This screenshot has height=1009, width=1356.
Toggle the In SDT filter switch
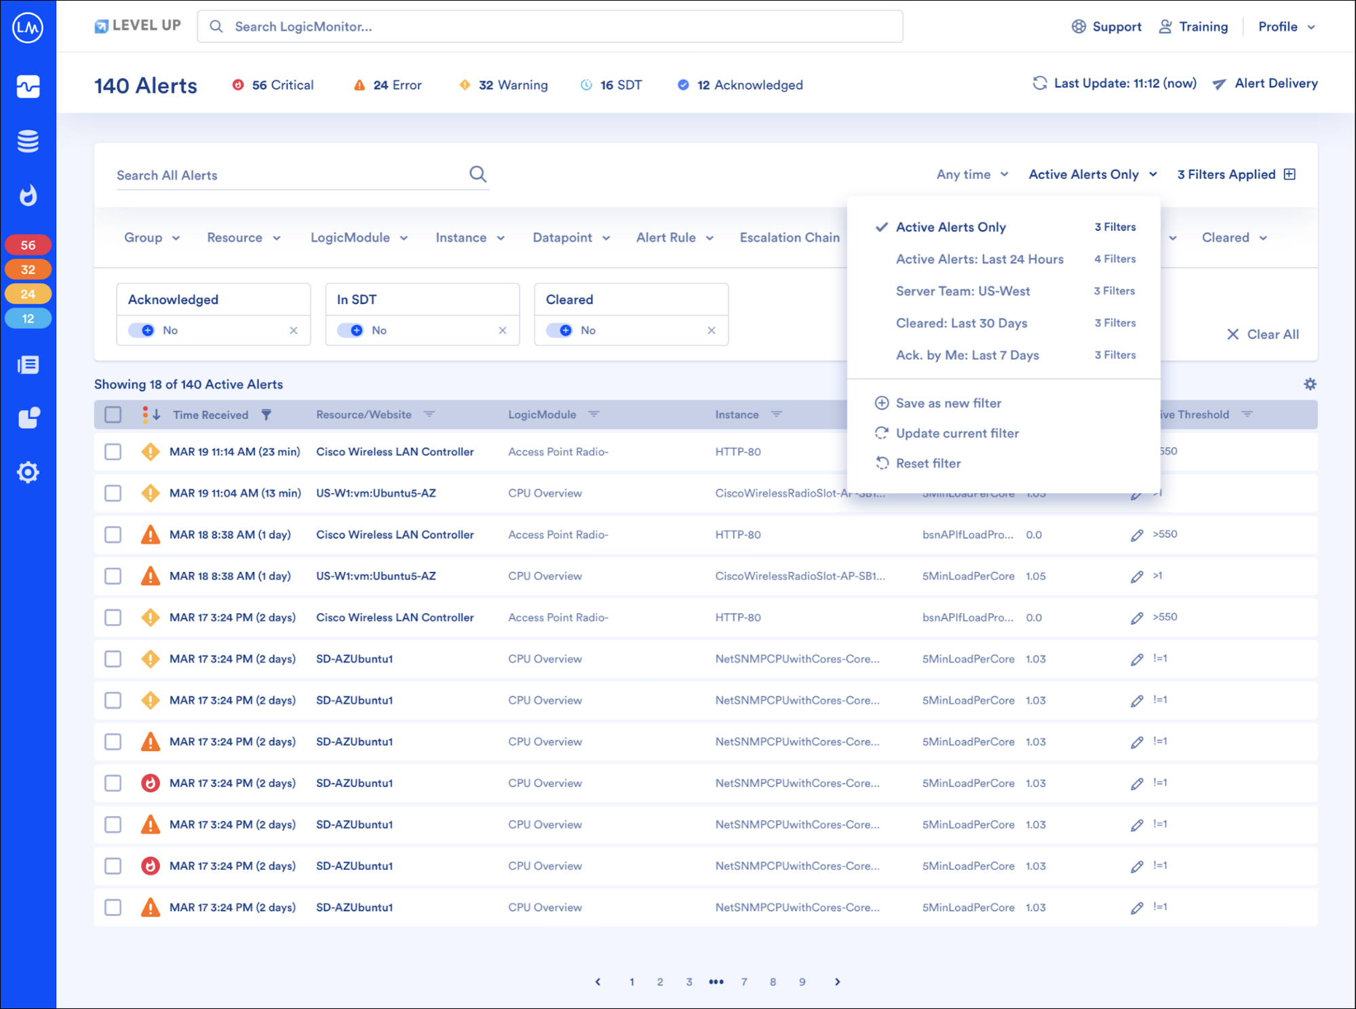click(351, 330)
